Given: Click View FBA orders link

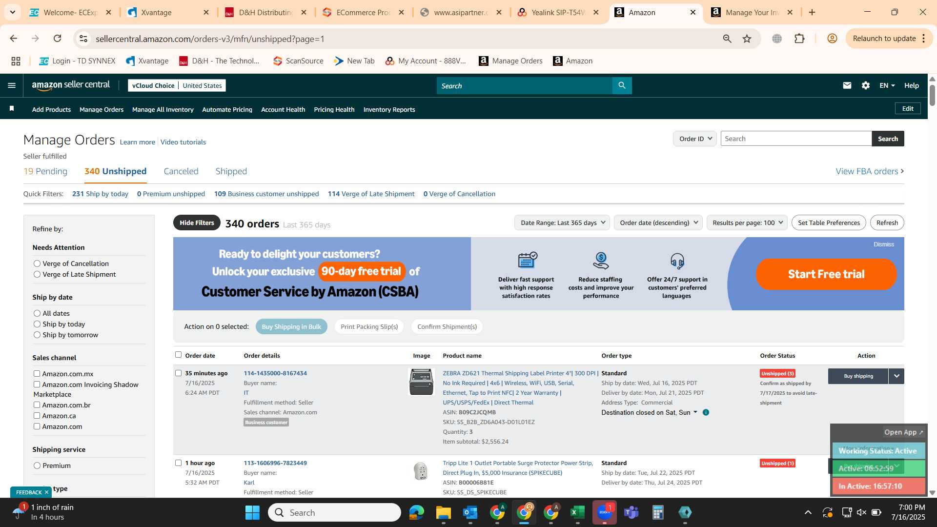Looking at the screenshot, I should coord(870,171).
